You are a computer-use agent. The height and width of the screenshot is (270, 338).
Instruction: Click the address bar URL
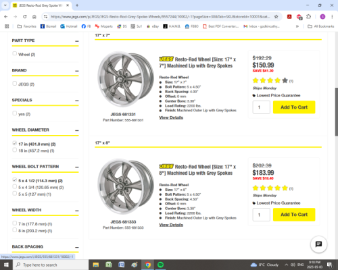[x=160, y=17]
